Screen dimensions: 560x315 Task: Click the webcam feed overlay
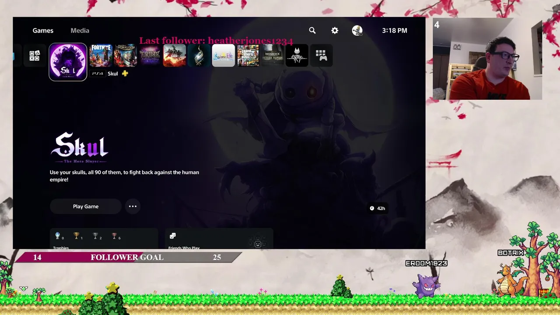click(x=487, y=59)
